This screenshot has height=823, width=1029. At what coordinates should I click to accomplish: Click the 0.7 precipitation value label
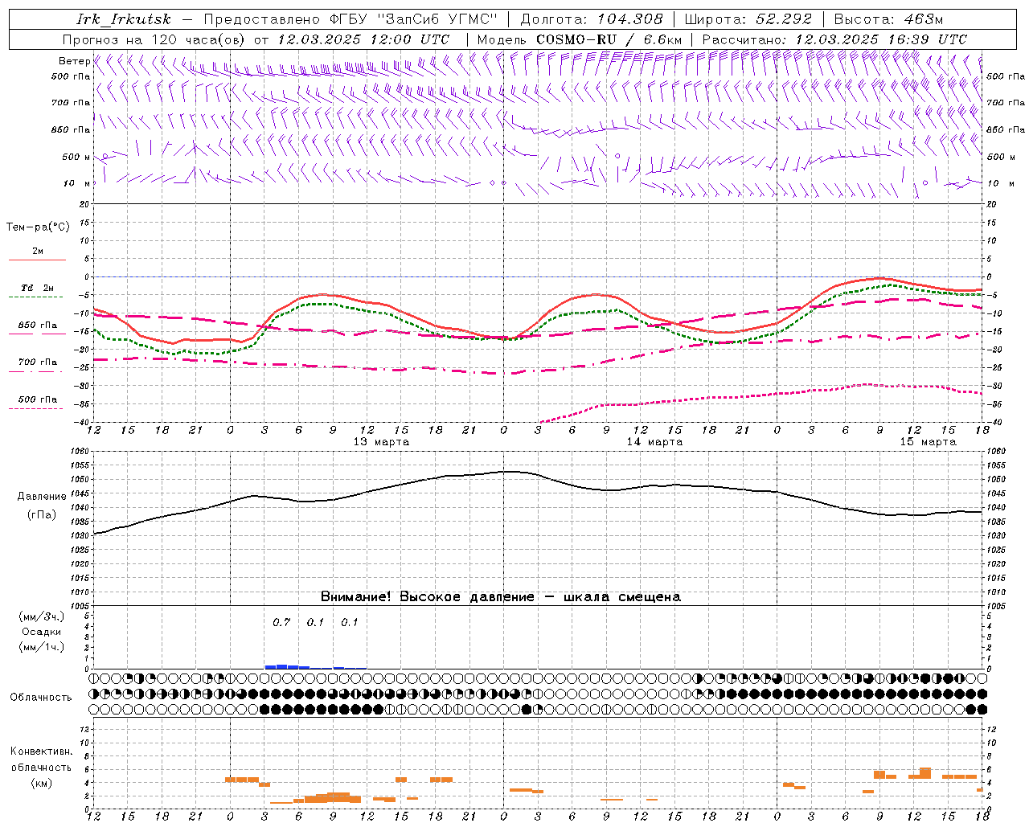[x=281, y=622]
